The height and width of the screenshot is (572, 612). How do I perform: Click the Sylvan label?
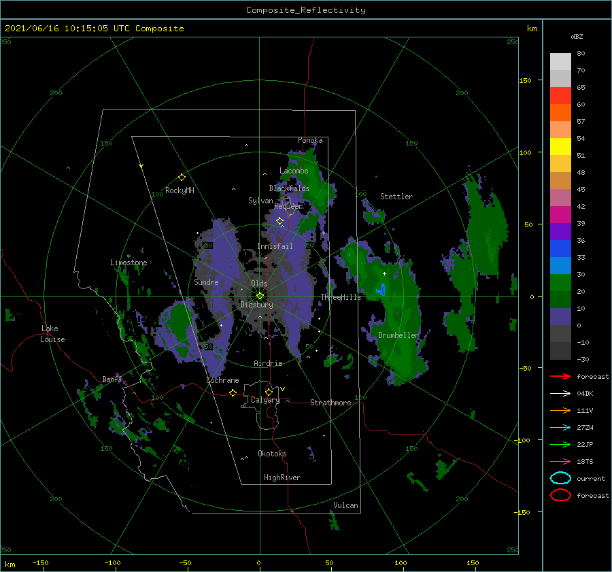coord(260,201)
